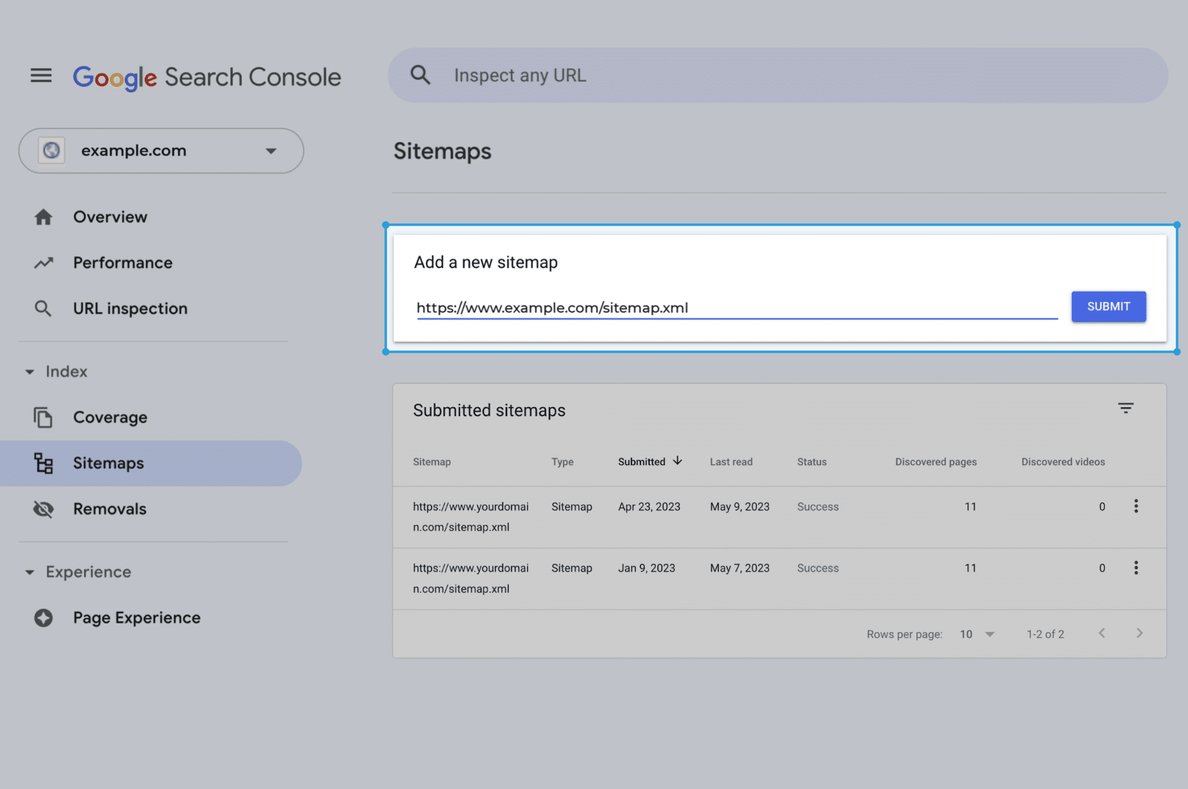Focus the Inspect any URL search field

tap(778, 75)
